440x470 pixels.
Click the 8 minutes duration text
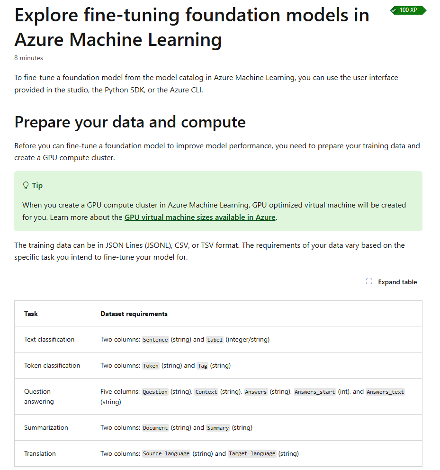[28, 58]
